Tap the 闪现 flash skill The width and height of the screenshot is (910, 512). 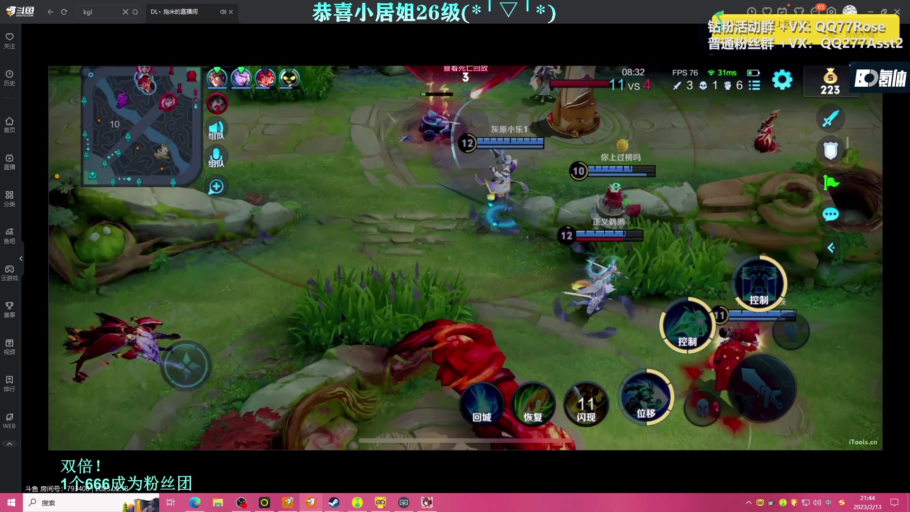point(586,405)
